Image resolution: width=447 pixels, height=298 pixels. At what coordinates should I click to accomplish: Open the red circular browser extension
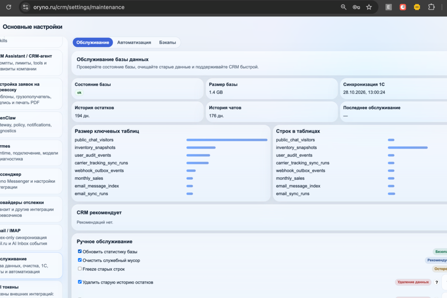click(402, 7)
